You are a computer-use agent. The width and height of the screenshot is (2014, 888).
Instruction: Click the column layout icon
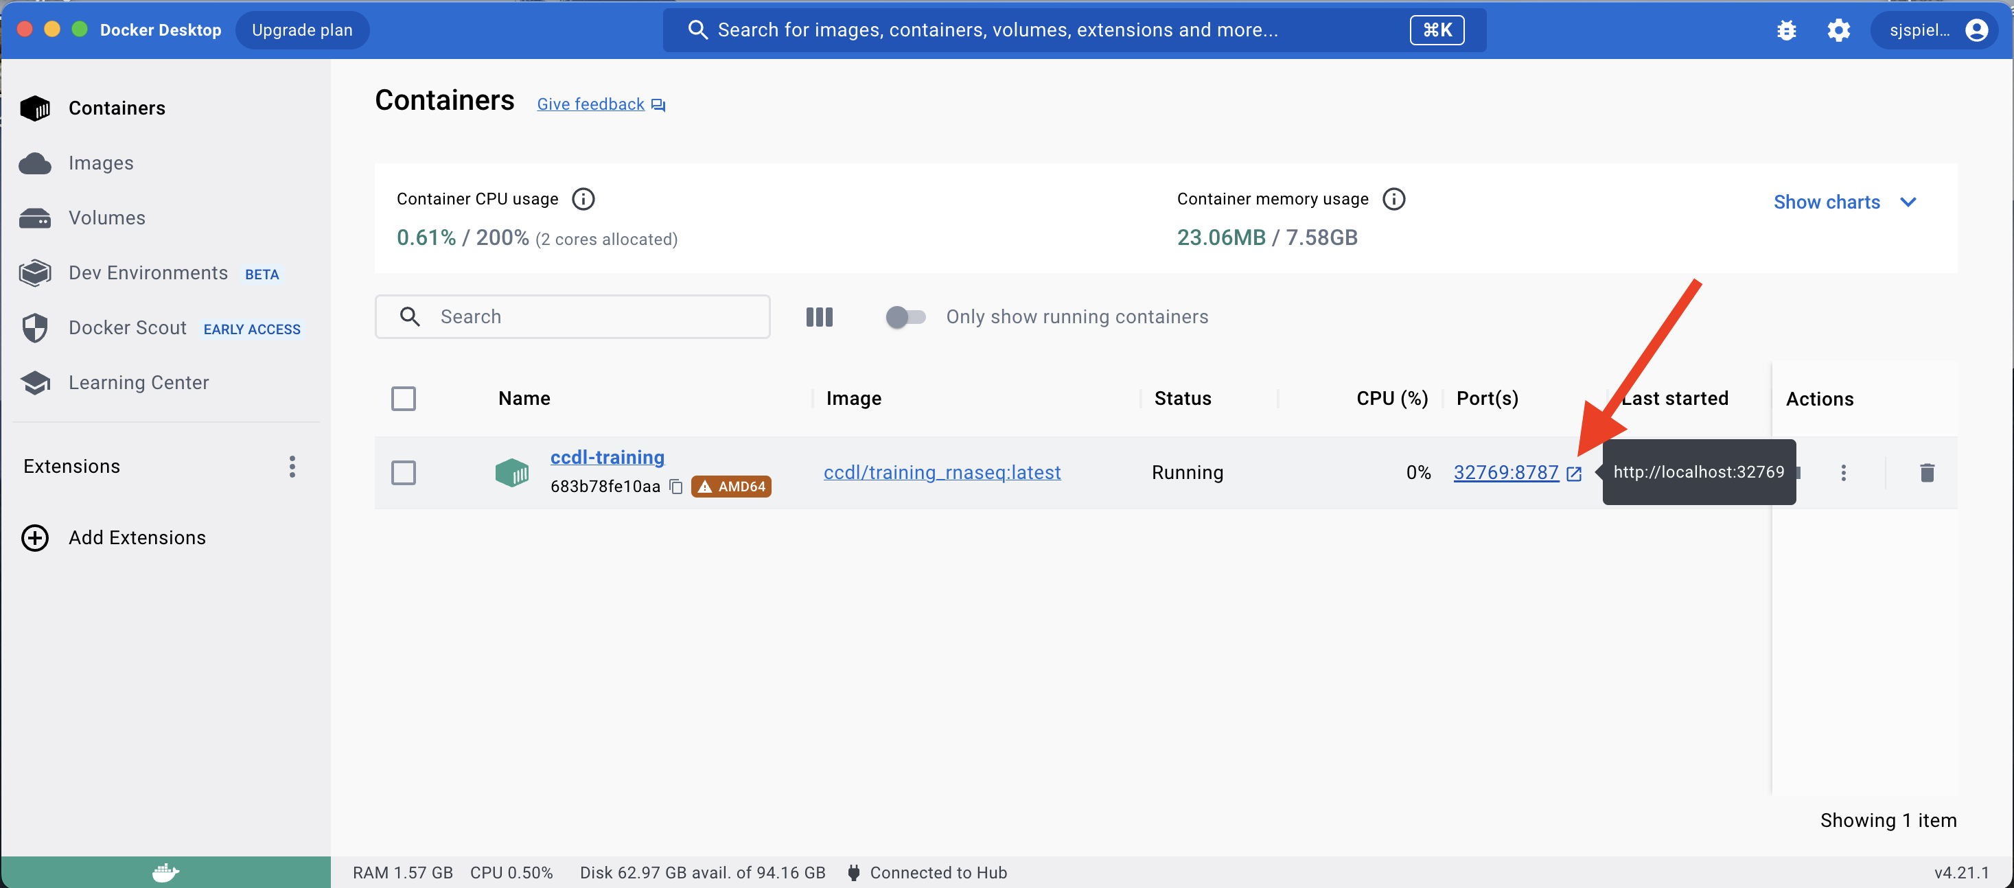(x=819, y=316)
